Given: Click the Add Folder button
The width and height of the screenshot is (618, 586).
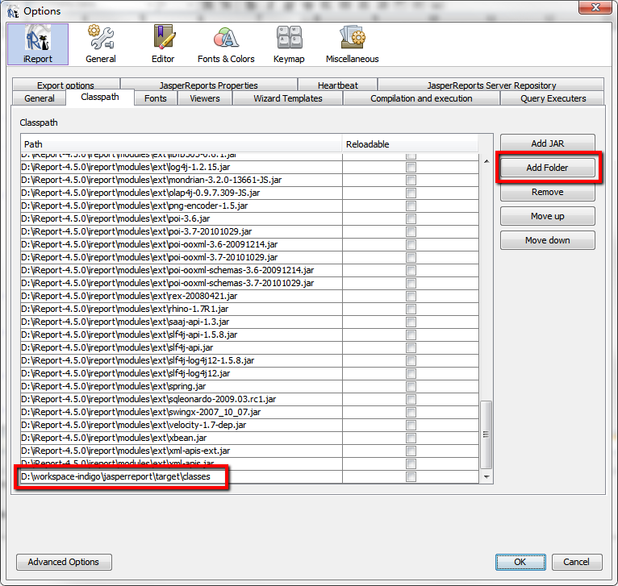Looking at the screenshot, I should tap(547, 168).
